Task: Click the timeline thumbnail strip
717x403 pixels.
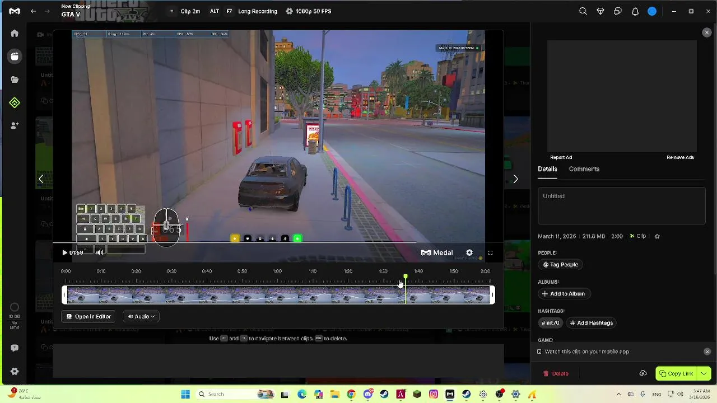Action: pyautogui.click(x=278, y=295)
